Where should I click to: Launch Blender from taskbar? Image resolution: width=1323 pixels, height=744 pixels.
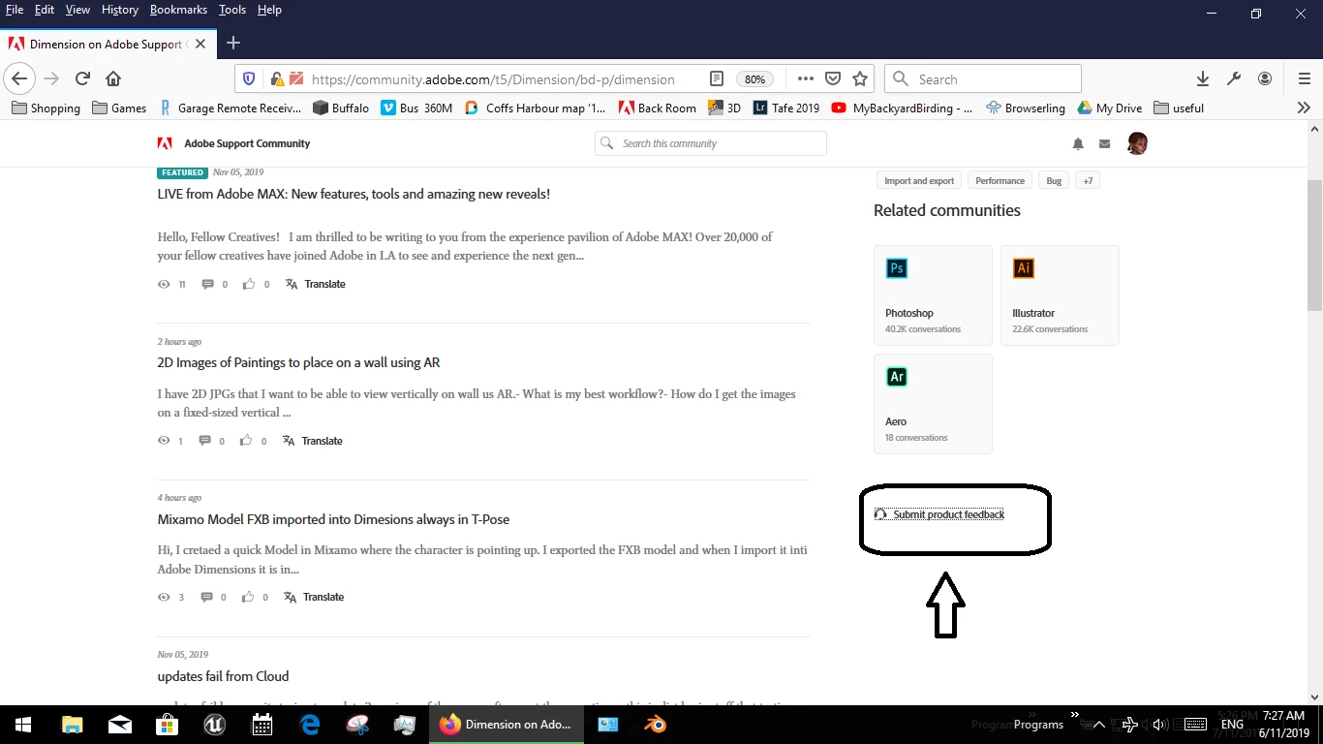(x=656, y=725)
